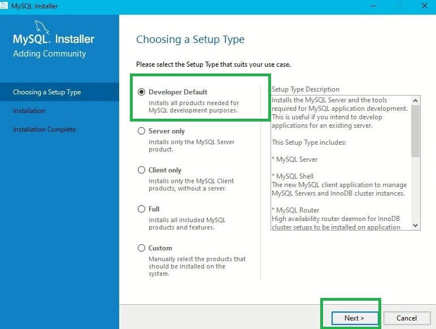
Task: Click 'Installs only the MySQL Server product.' text
Action: (x=191, y=146)
